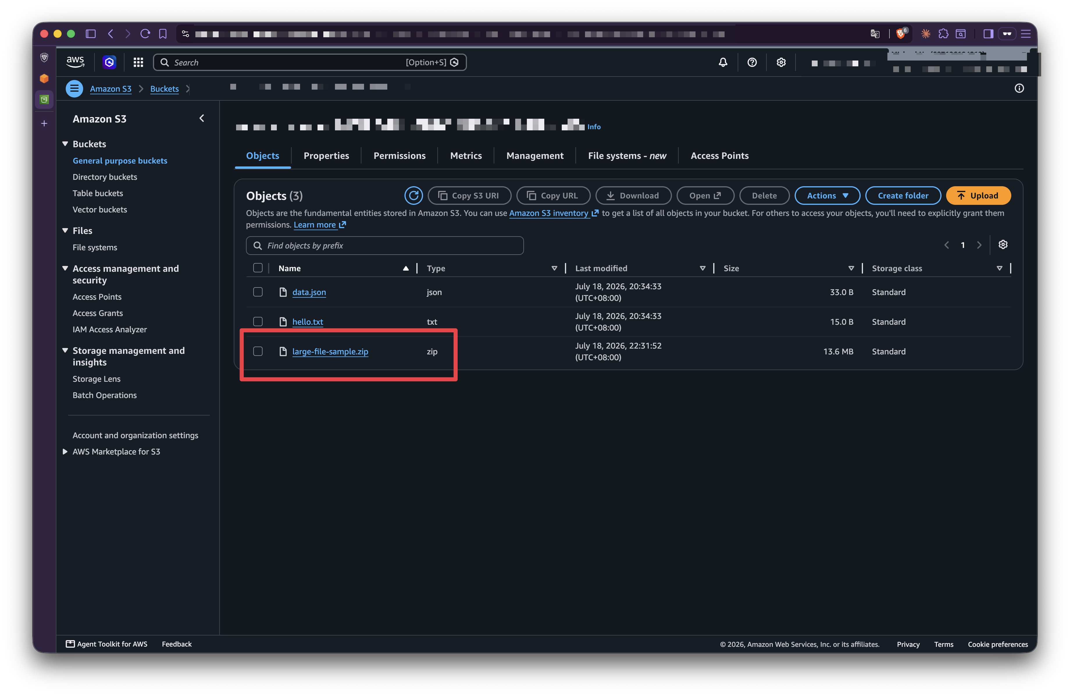1070x696 pixels.
Task: Switch to the Access Points tab
Action: tap(719, 156)
